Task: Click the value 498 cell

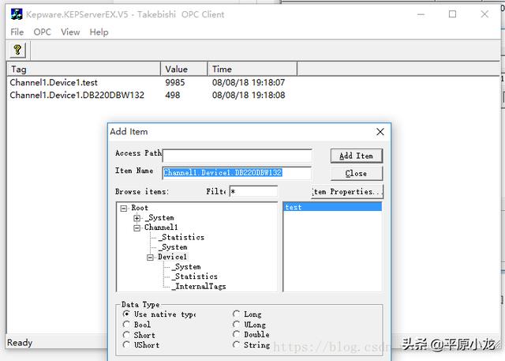Action: pyautogui.click(x=173, y=95)
